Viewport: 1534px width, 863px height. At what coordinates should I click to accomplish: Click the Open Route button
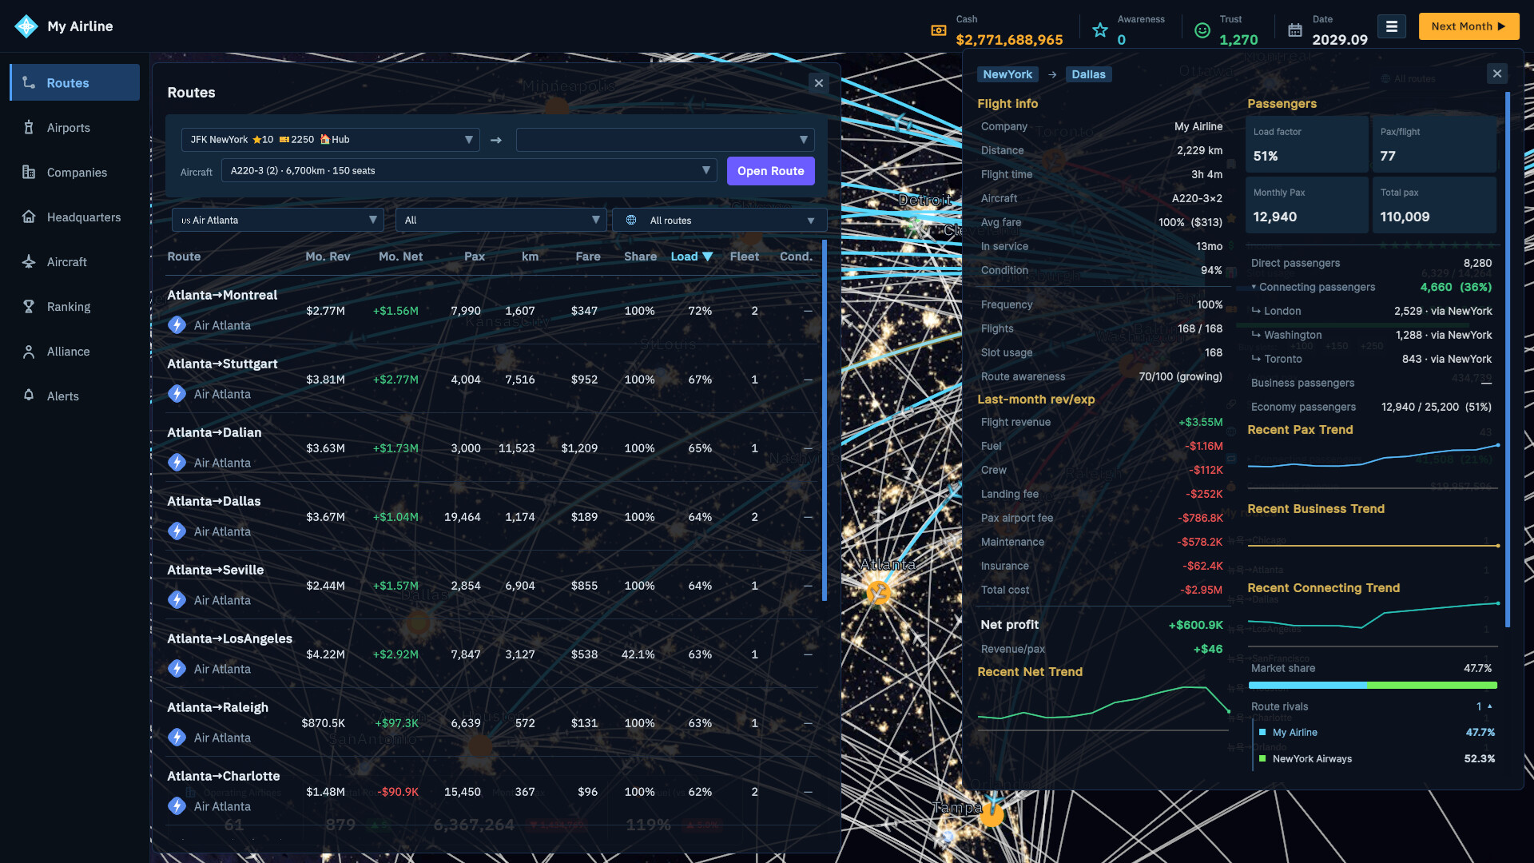pos(771,171)
